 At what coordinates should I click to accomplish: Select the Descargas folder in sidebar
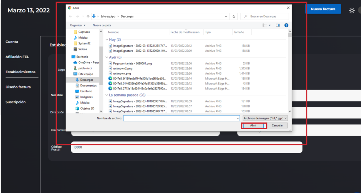point(86,80)
